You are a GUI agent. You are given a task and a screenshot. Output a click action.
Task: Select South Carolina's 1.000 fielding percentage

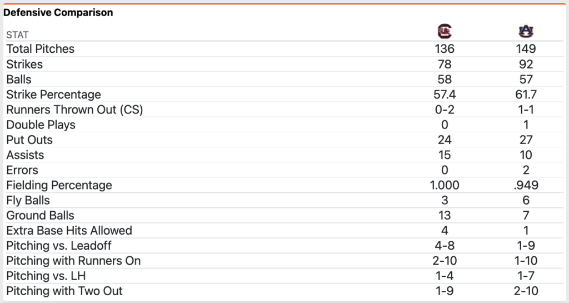[444, 185]
